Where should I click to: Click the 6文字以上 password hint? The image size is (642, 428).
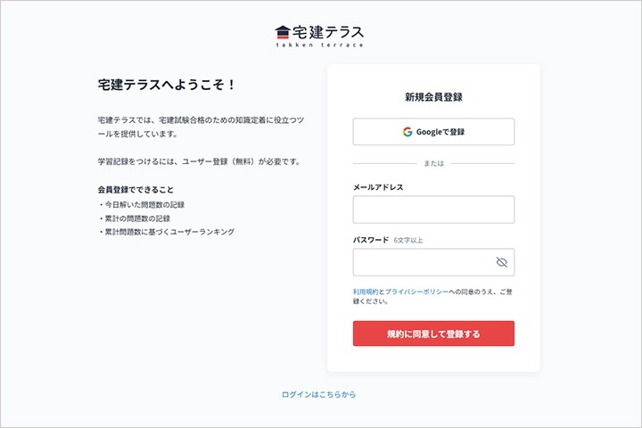[408, 241]
